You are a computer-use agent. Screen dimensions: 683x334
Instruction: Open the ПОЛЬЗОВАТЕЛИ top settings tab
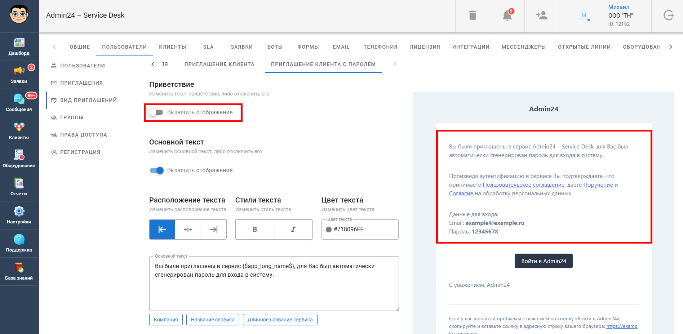point(124,47)
